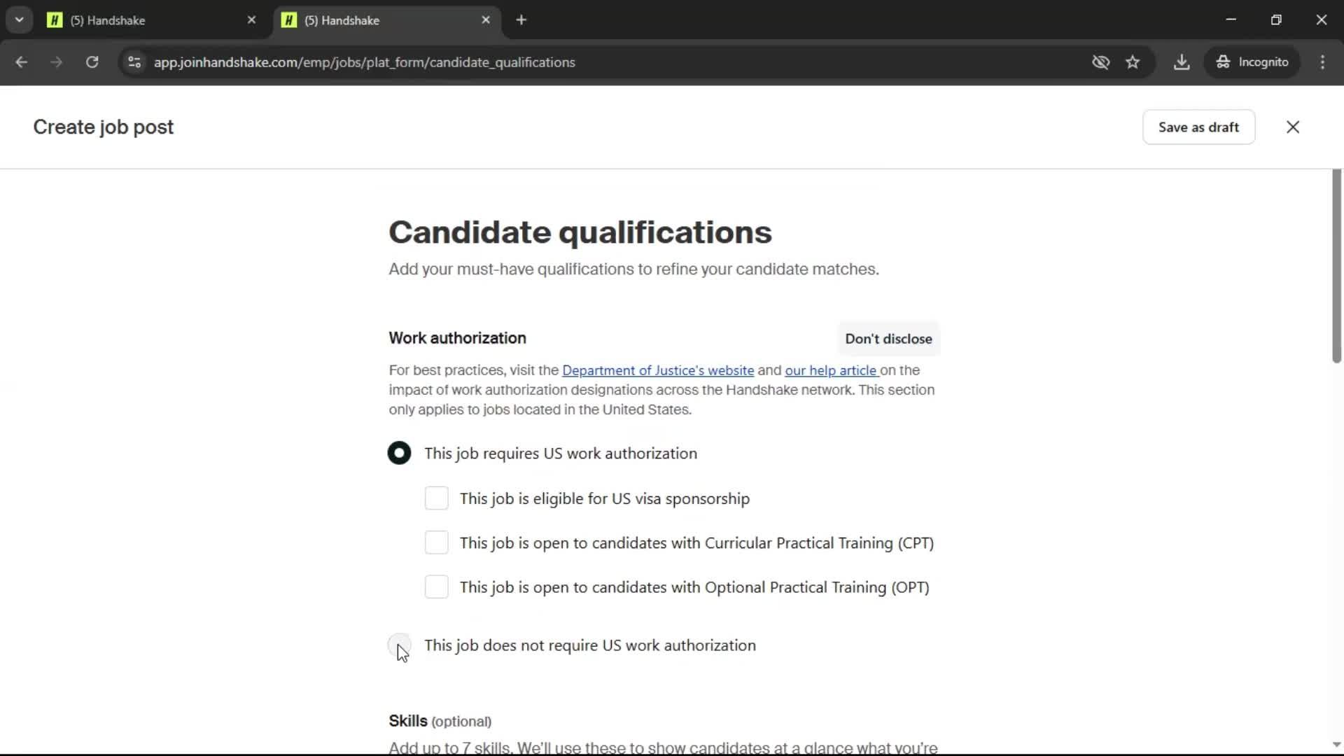Screen dimensions: 1344x756
Task: Select 'This job requires US work authorization' radio
Action: tap(399, 453)
